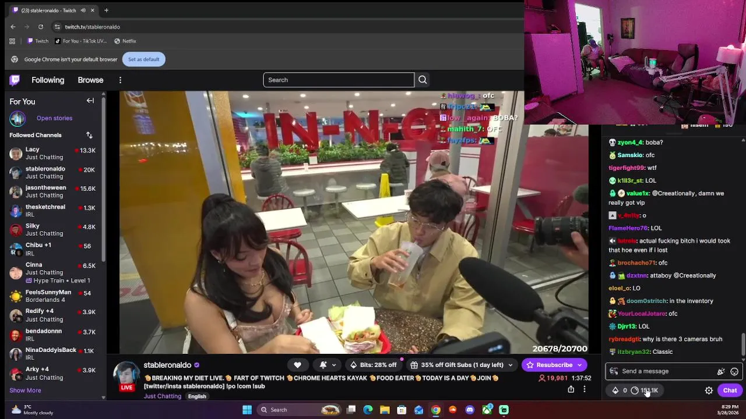Open Discord from the taskbar

click(470, 410)
